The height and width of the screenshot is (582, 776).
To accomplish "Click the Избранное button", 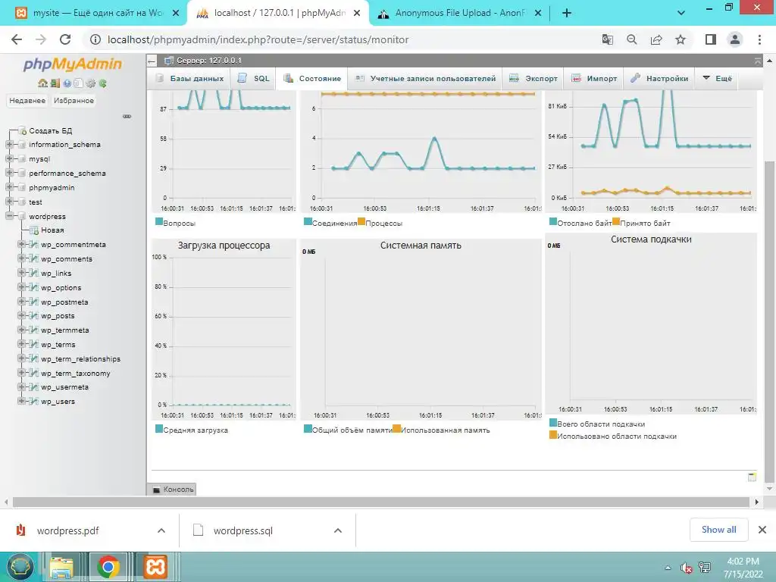I will (74, 101).
